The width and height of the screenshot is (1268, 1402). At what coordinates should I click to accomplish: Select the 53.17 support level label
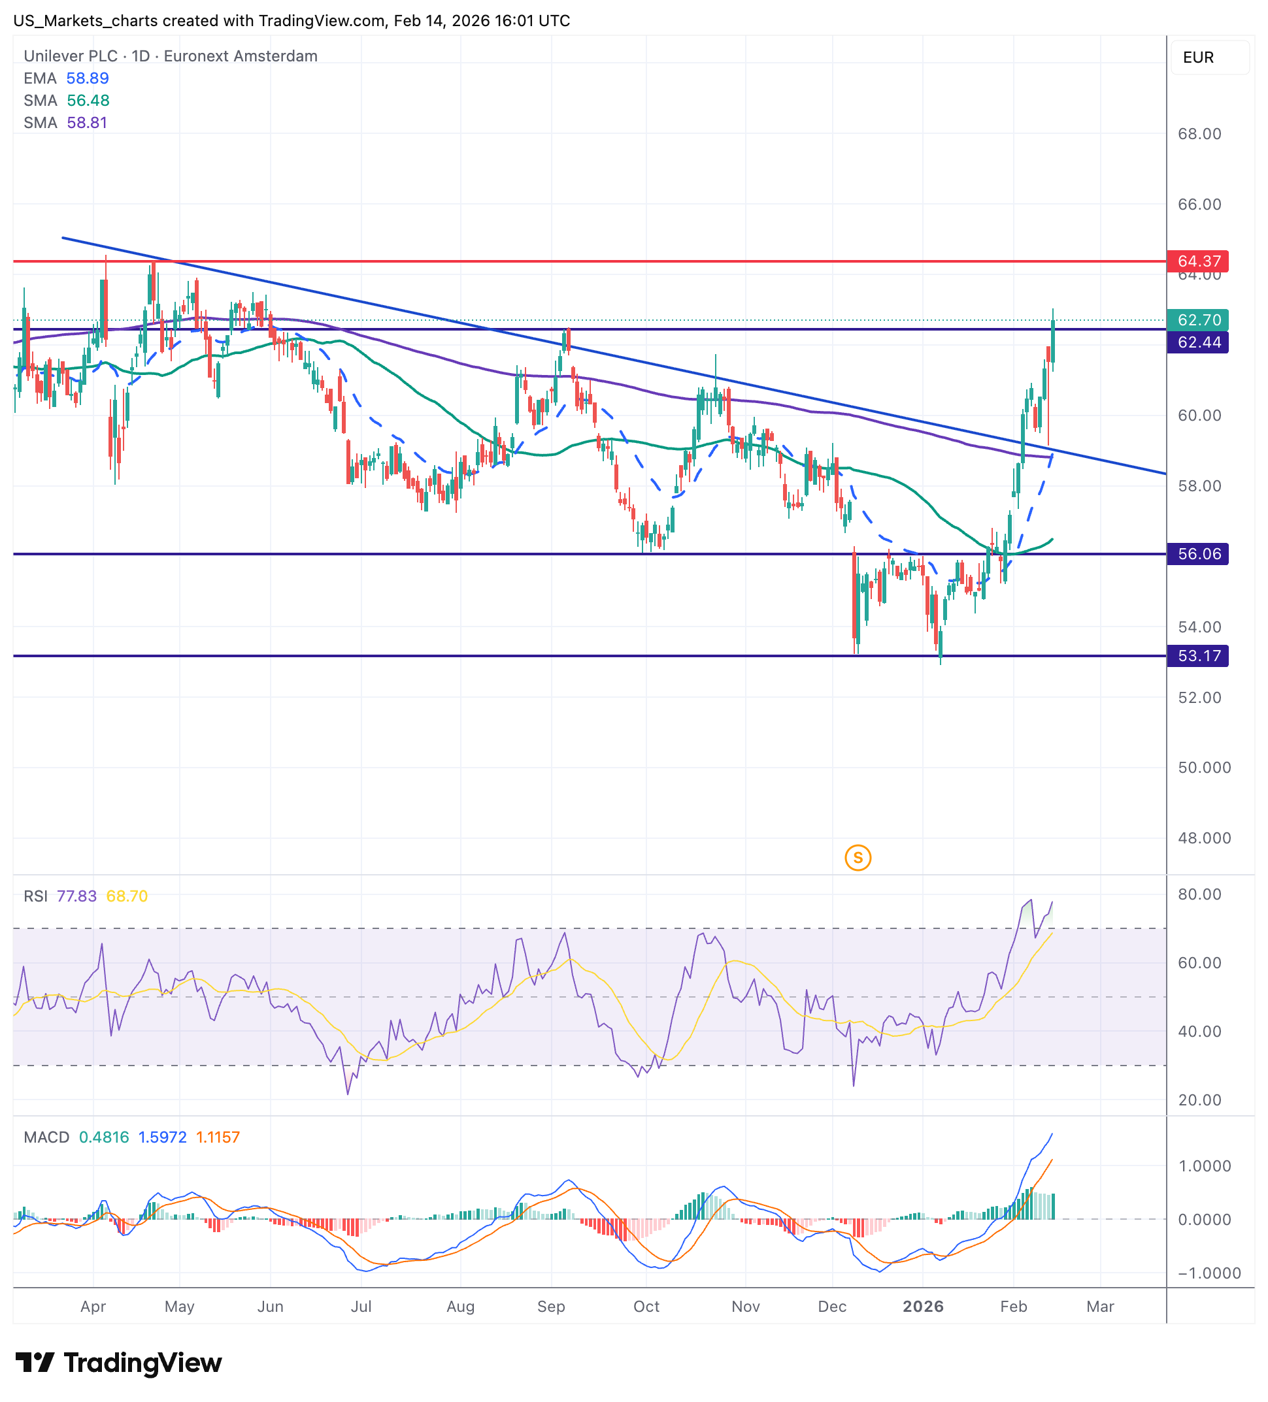[x=1197, y=655]
